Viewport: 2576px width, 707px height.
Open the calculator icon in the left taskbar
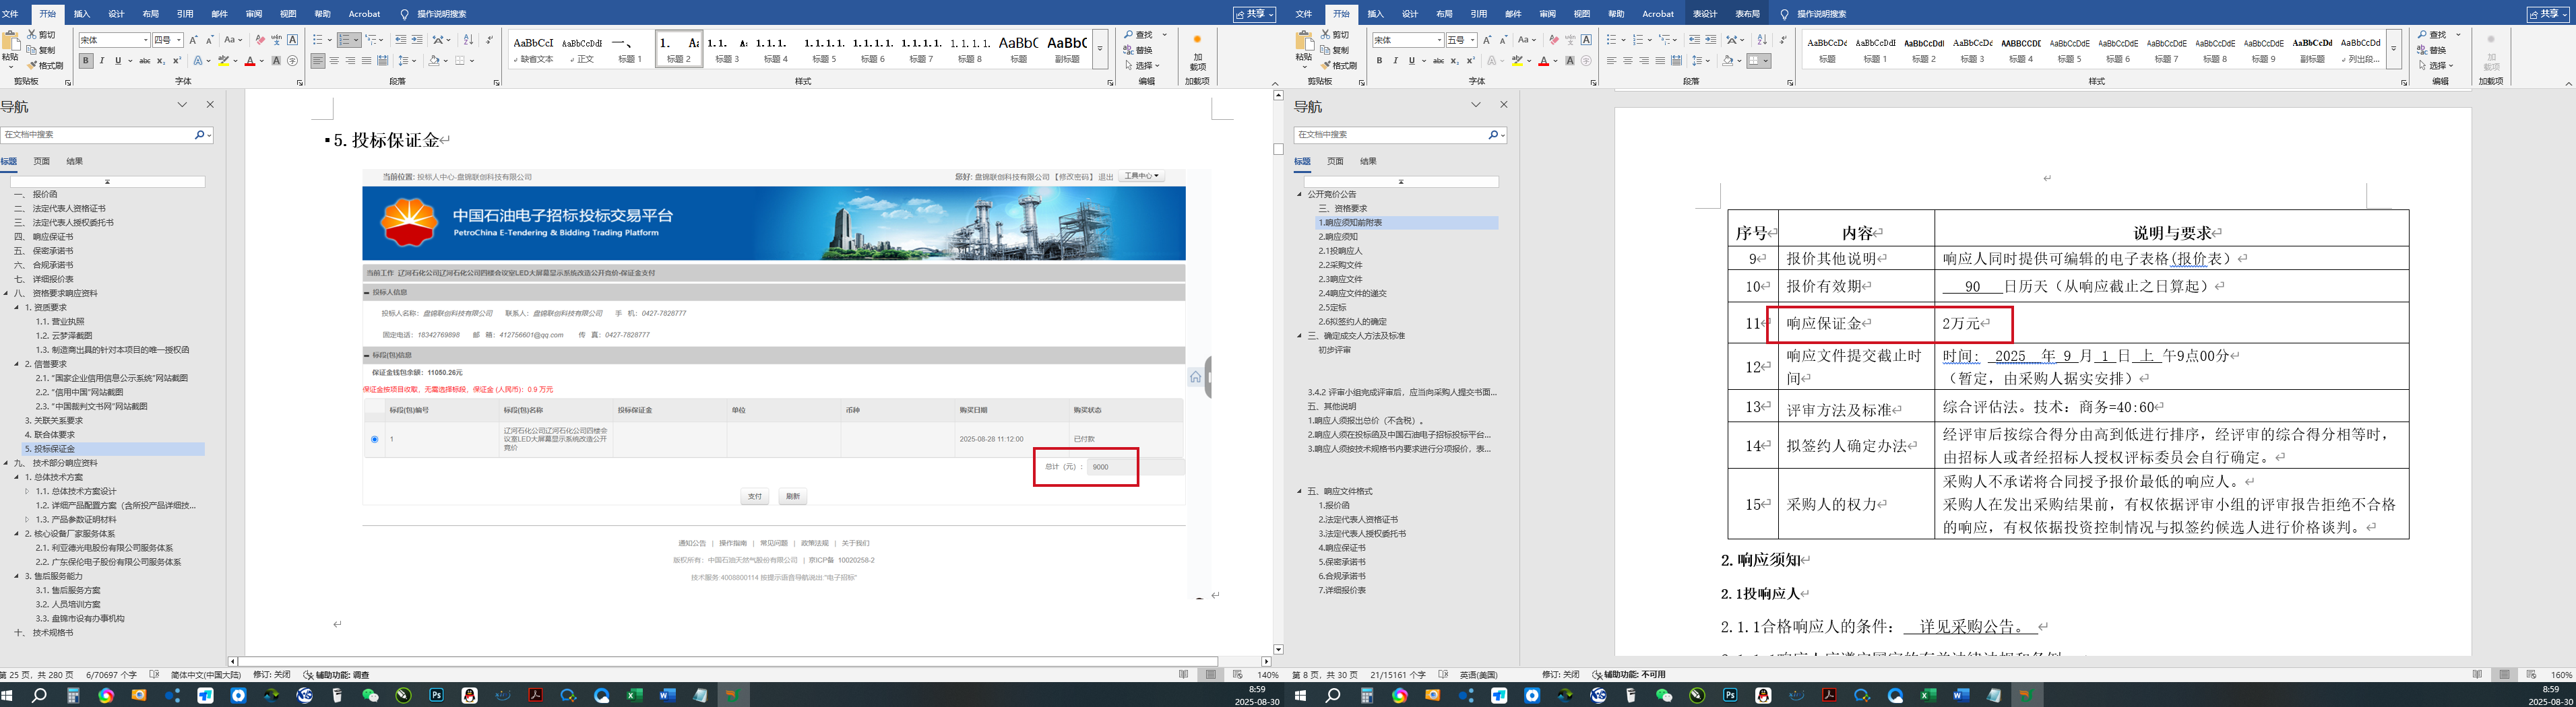[x=73, y=695]
